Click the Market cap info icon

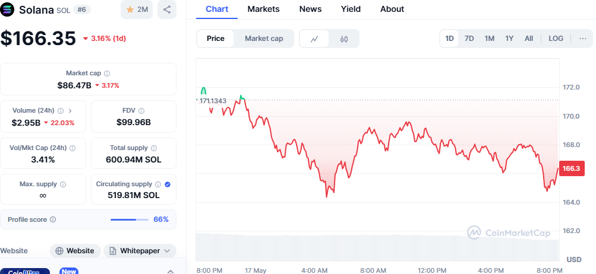click(107, 73)
